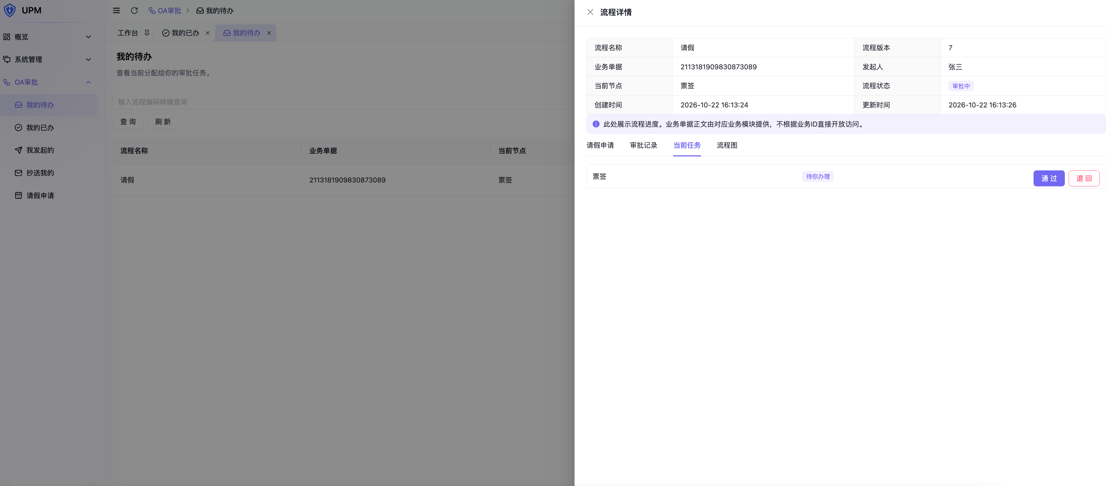The image size is (1109, 486).
Task: Click the 查询 button
Action: (x=128, y=122)
